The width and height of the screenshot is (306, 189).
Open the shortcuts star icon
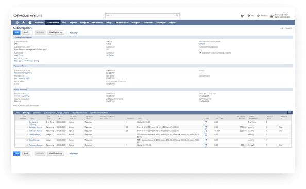(23, 23)
